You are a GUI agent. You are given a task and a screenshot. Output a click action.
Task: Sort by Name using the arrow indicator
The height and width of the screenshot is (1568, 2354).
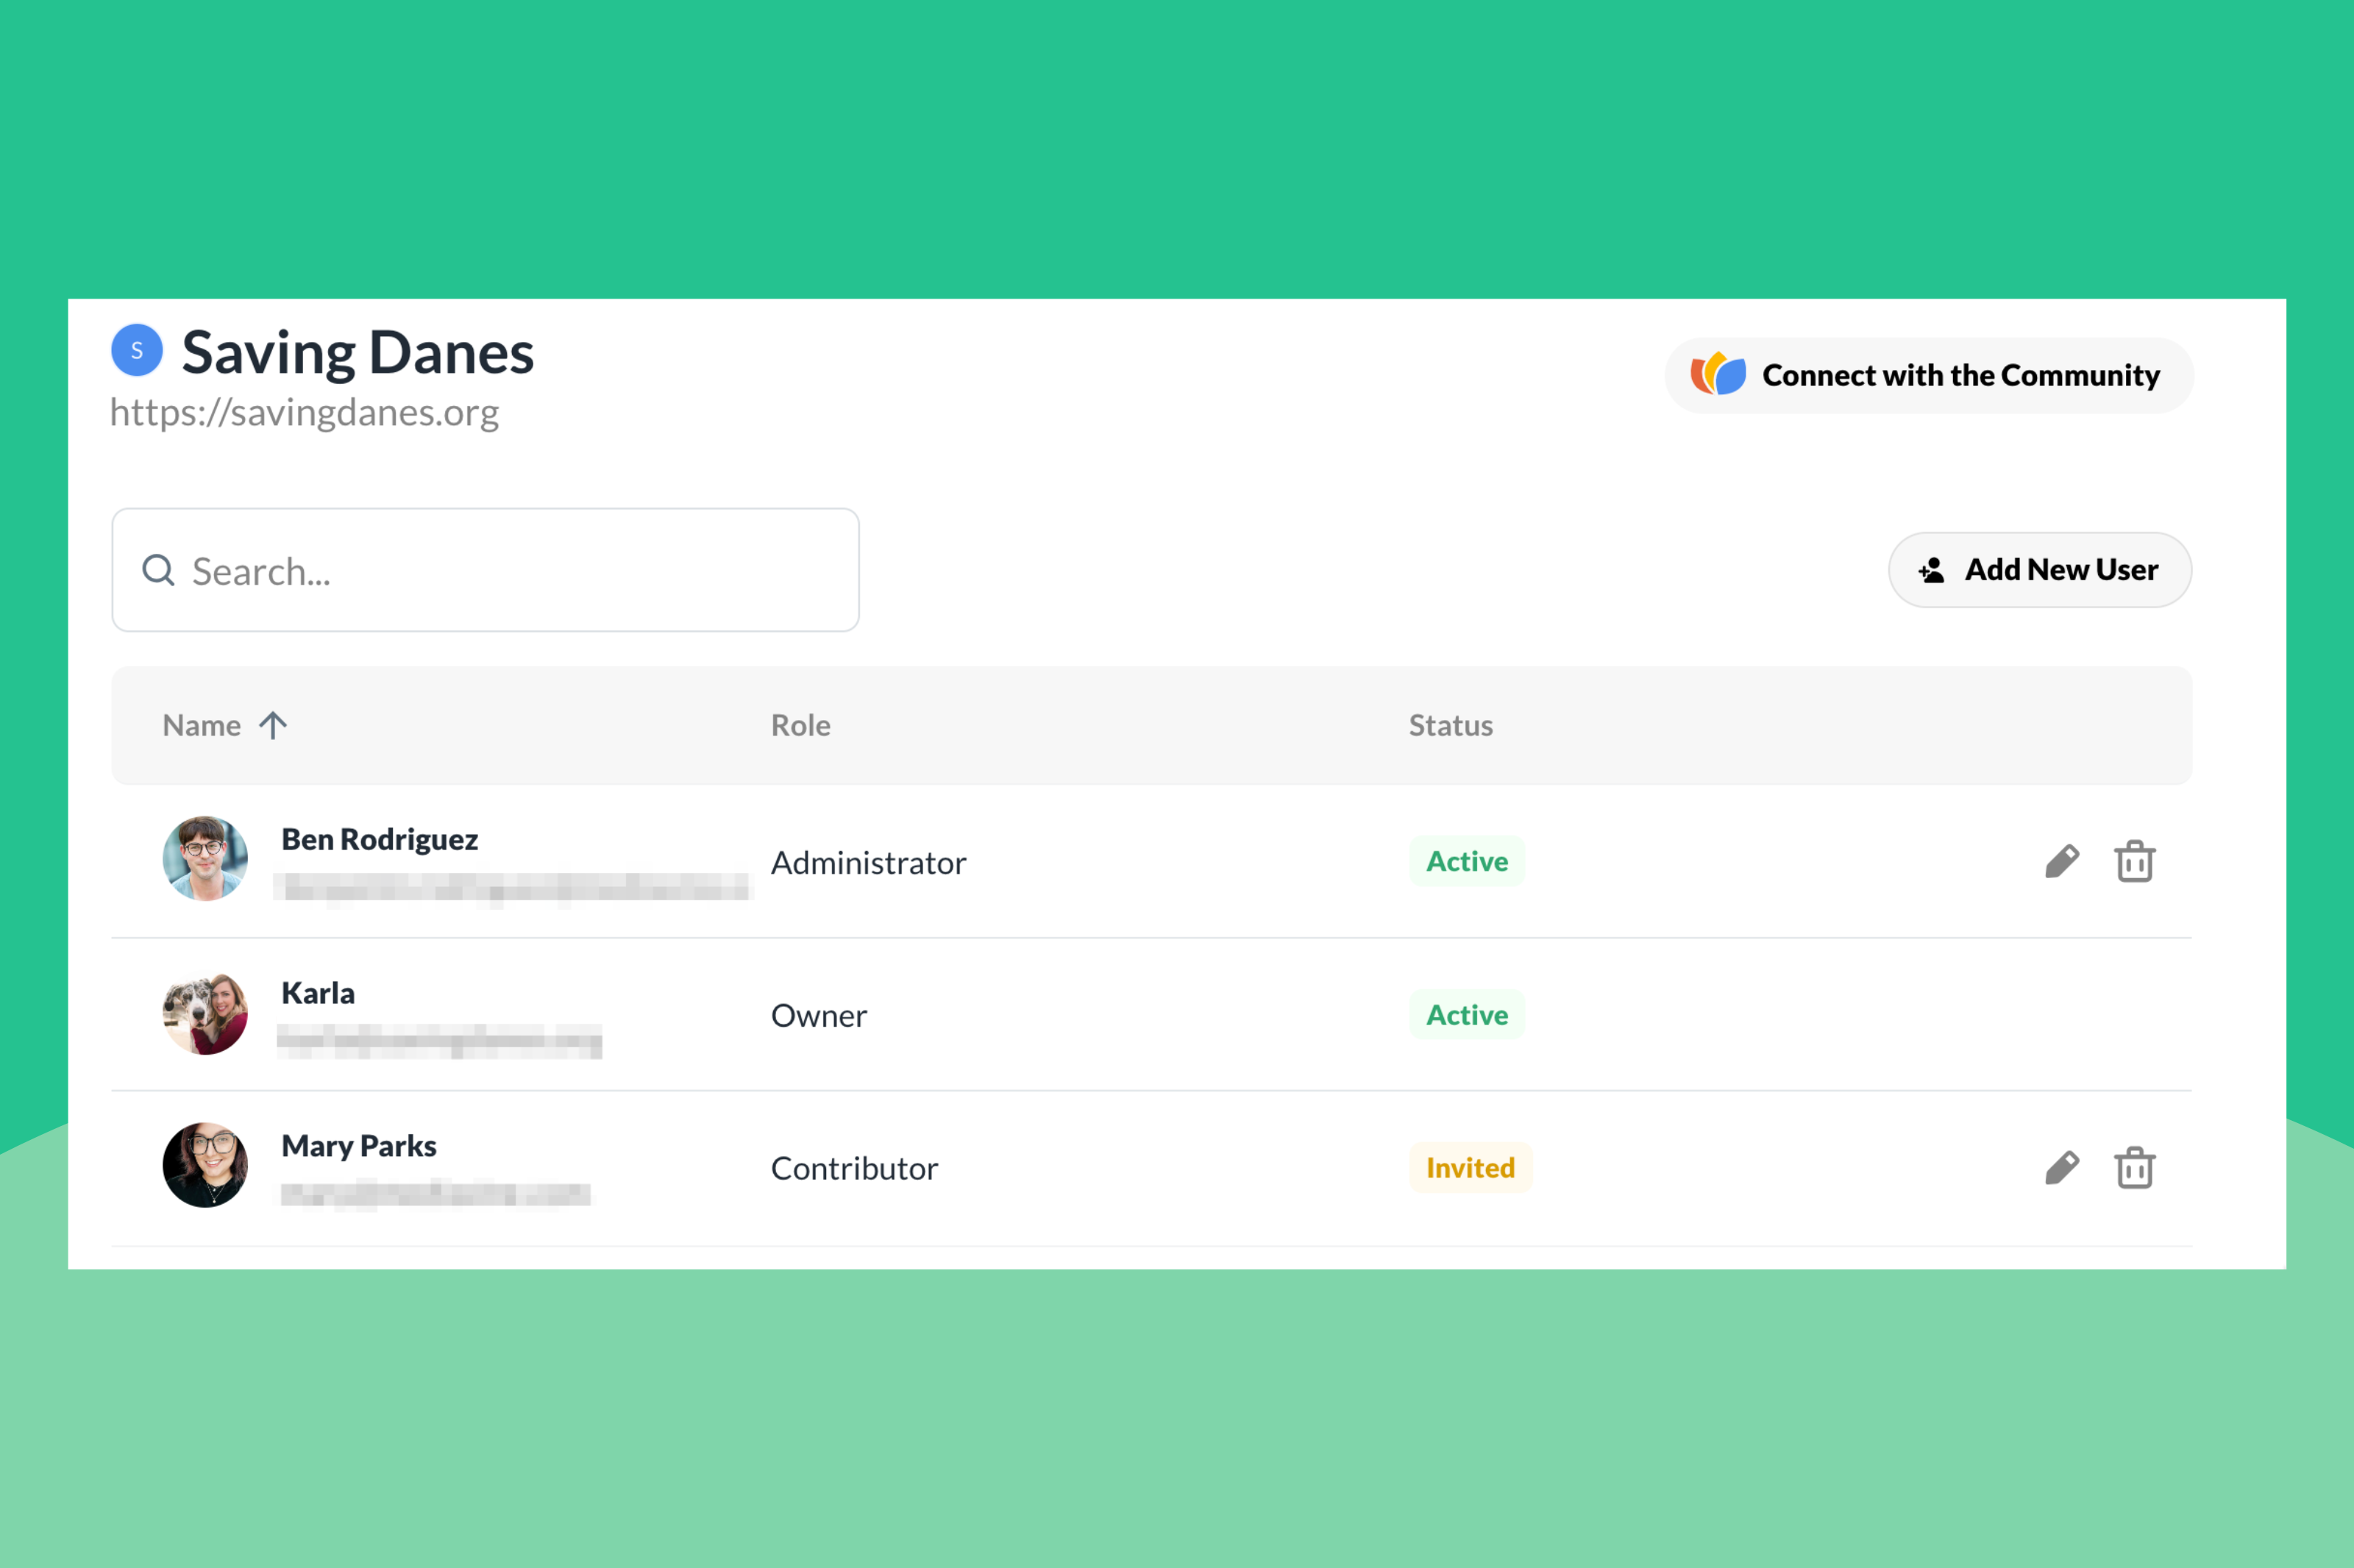coord(273,725)
